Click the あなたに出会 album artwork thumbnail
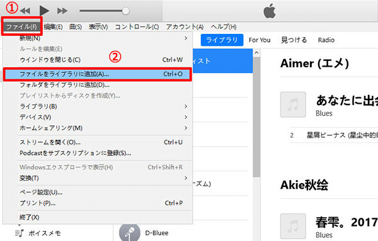The width and height of the screenshot is (378, 241). (293, 104)
